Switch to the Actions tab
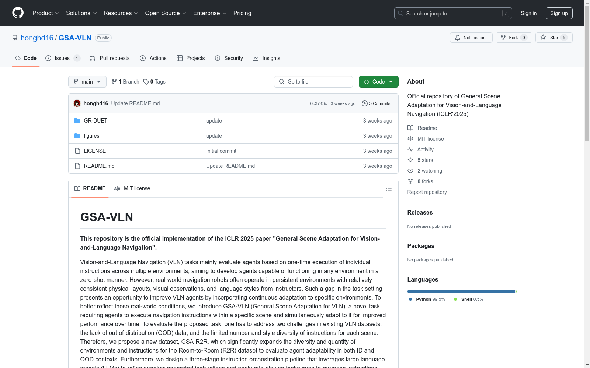Image resolution: width=590 pixels, height=368 pixels. point(153,58)
